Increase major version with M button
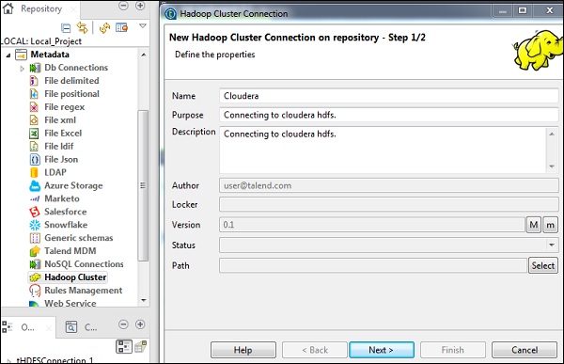This screenshot has height=364, width=564. [x=534, y=225]
